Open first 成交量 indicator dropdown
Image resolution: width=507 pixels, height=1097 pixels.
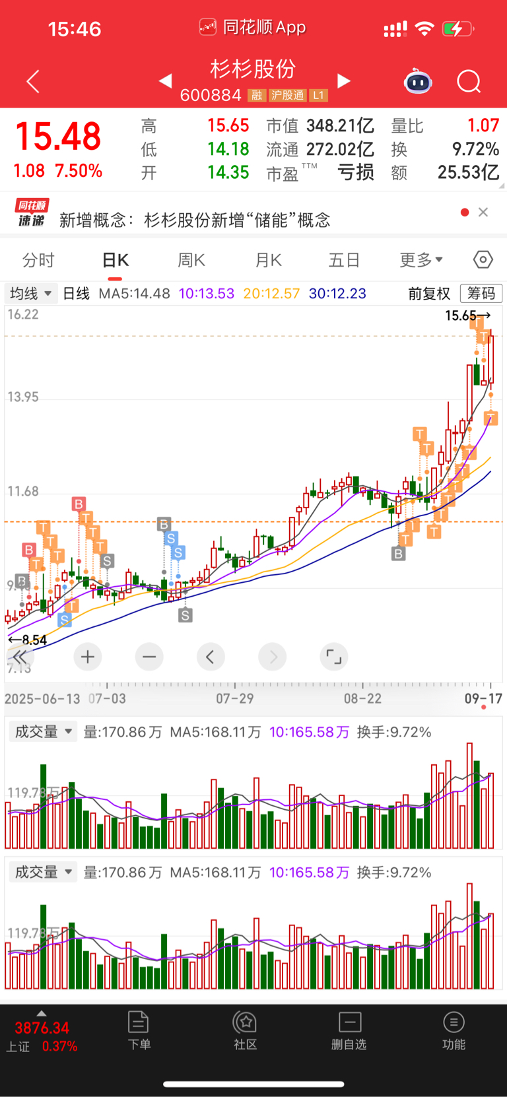point(42,731)
